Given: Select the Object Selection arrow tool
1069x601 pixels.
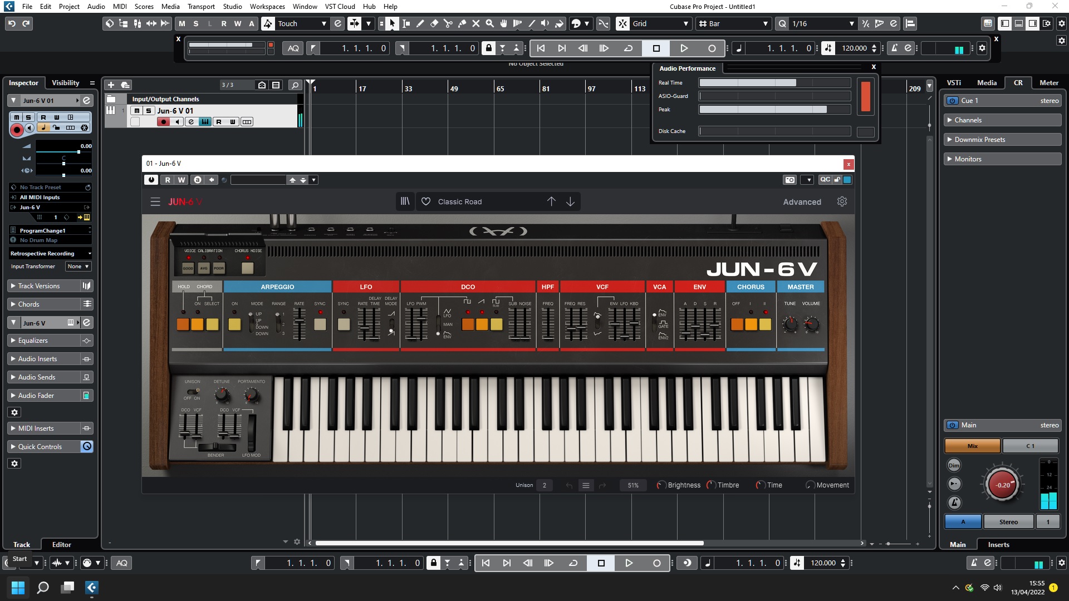Looking at the screenshot, I should 393,23.
